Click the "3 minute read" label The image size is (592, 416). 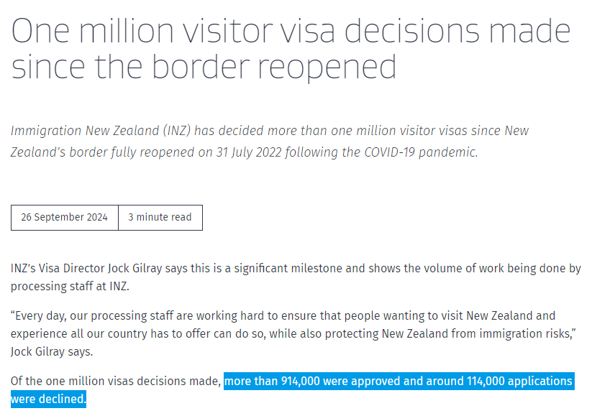click(160, 218)
